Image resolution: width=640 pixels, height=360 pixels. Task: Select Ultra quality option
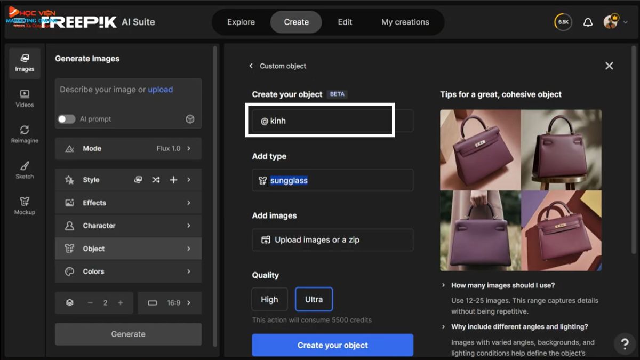pos(314,299)
